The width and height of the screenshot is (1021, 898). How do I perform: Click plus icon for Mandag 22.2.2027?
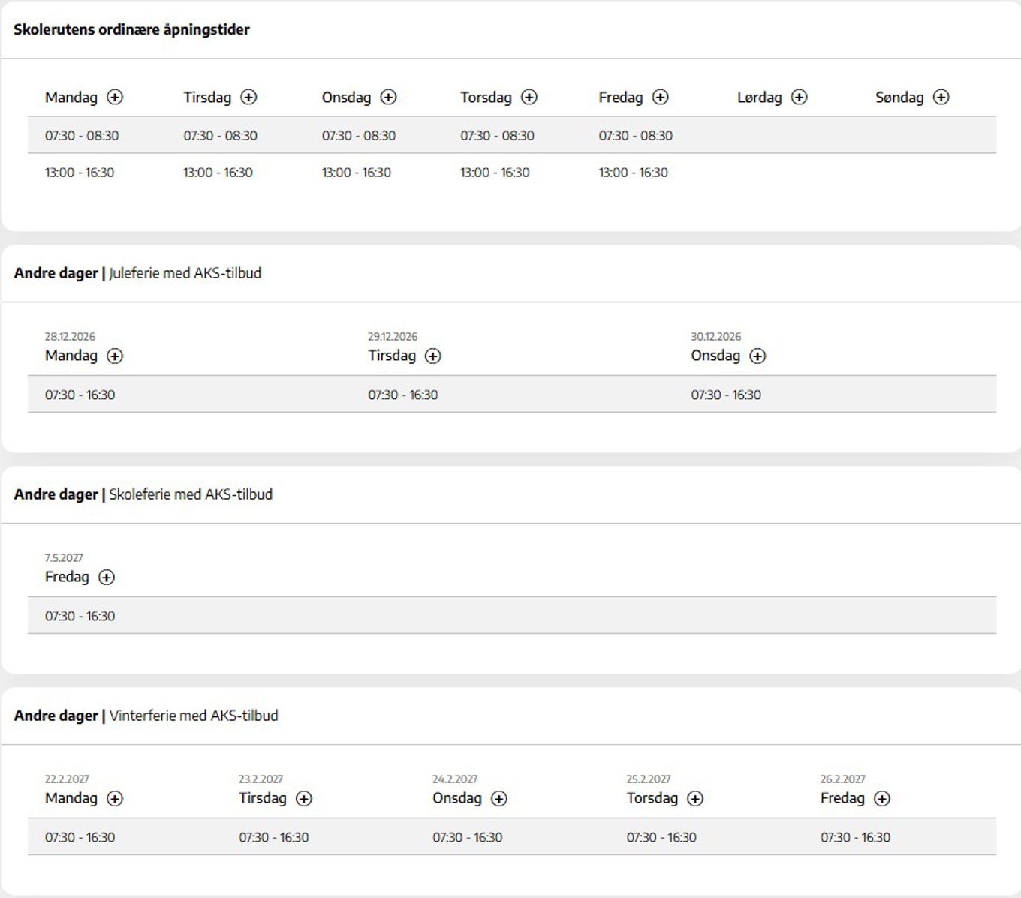pos(115,798)
